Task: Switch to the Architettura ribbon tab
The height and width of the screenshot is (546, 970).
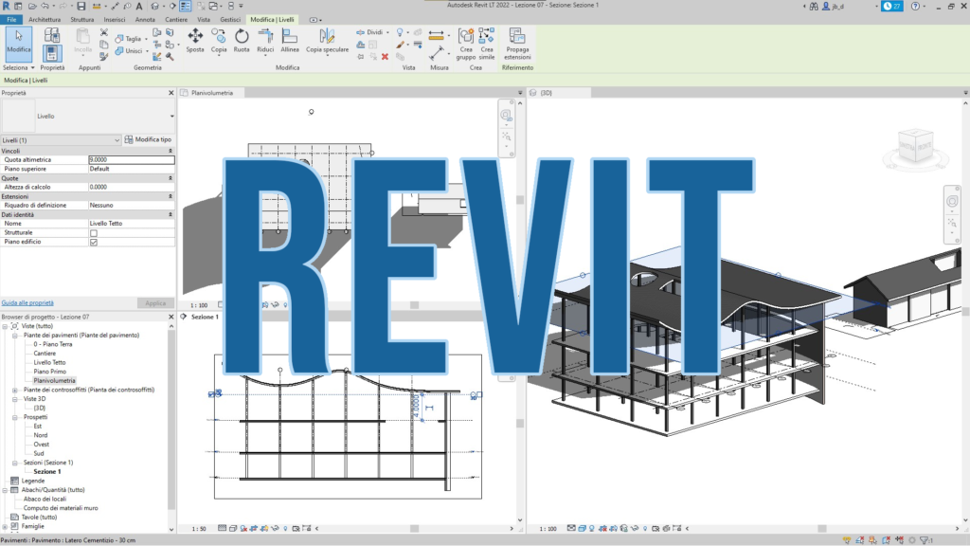Action: 45,20
